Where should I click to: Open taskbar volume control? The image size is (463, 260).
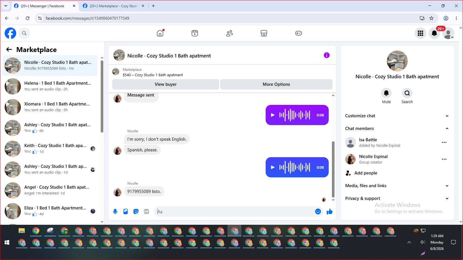pos(423,242)
